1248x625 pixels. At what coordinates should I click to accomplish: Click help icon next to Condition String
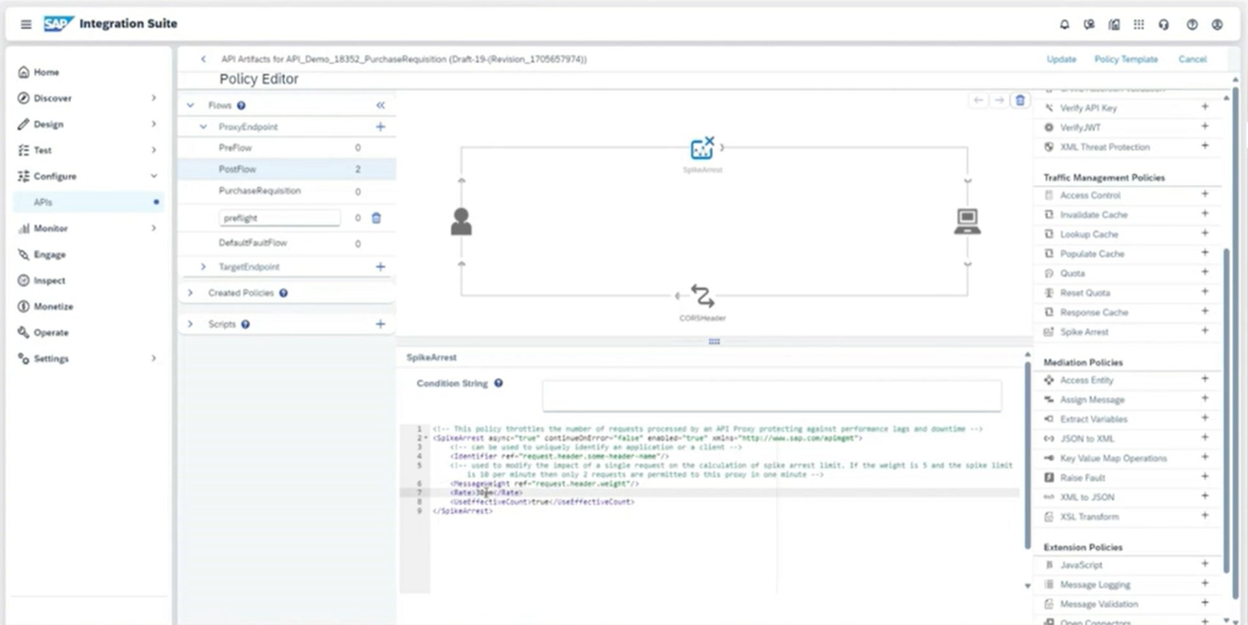point(498,383)
